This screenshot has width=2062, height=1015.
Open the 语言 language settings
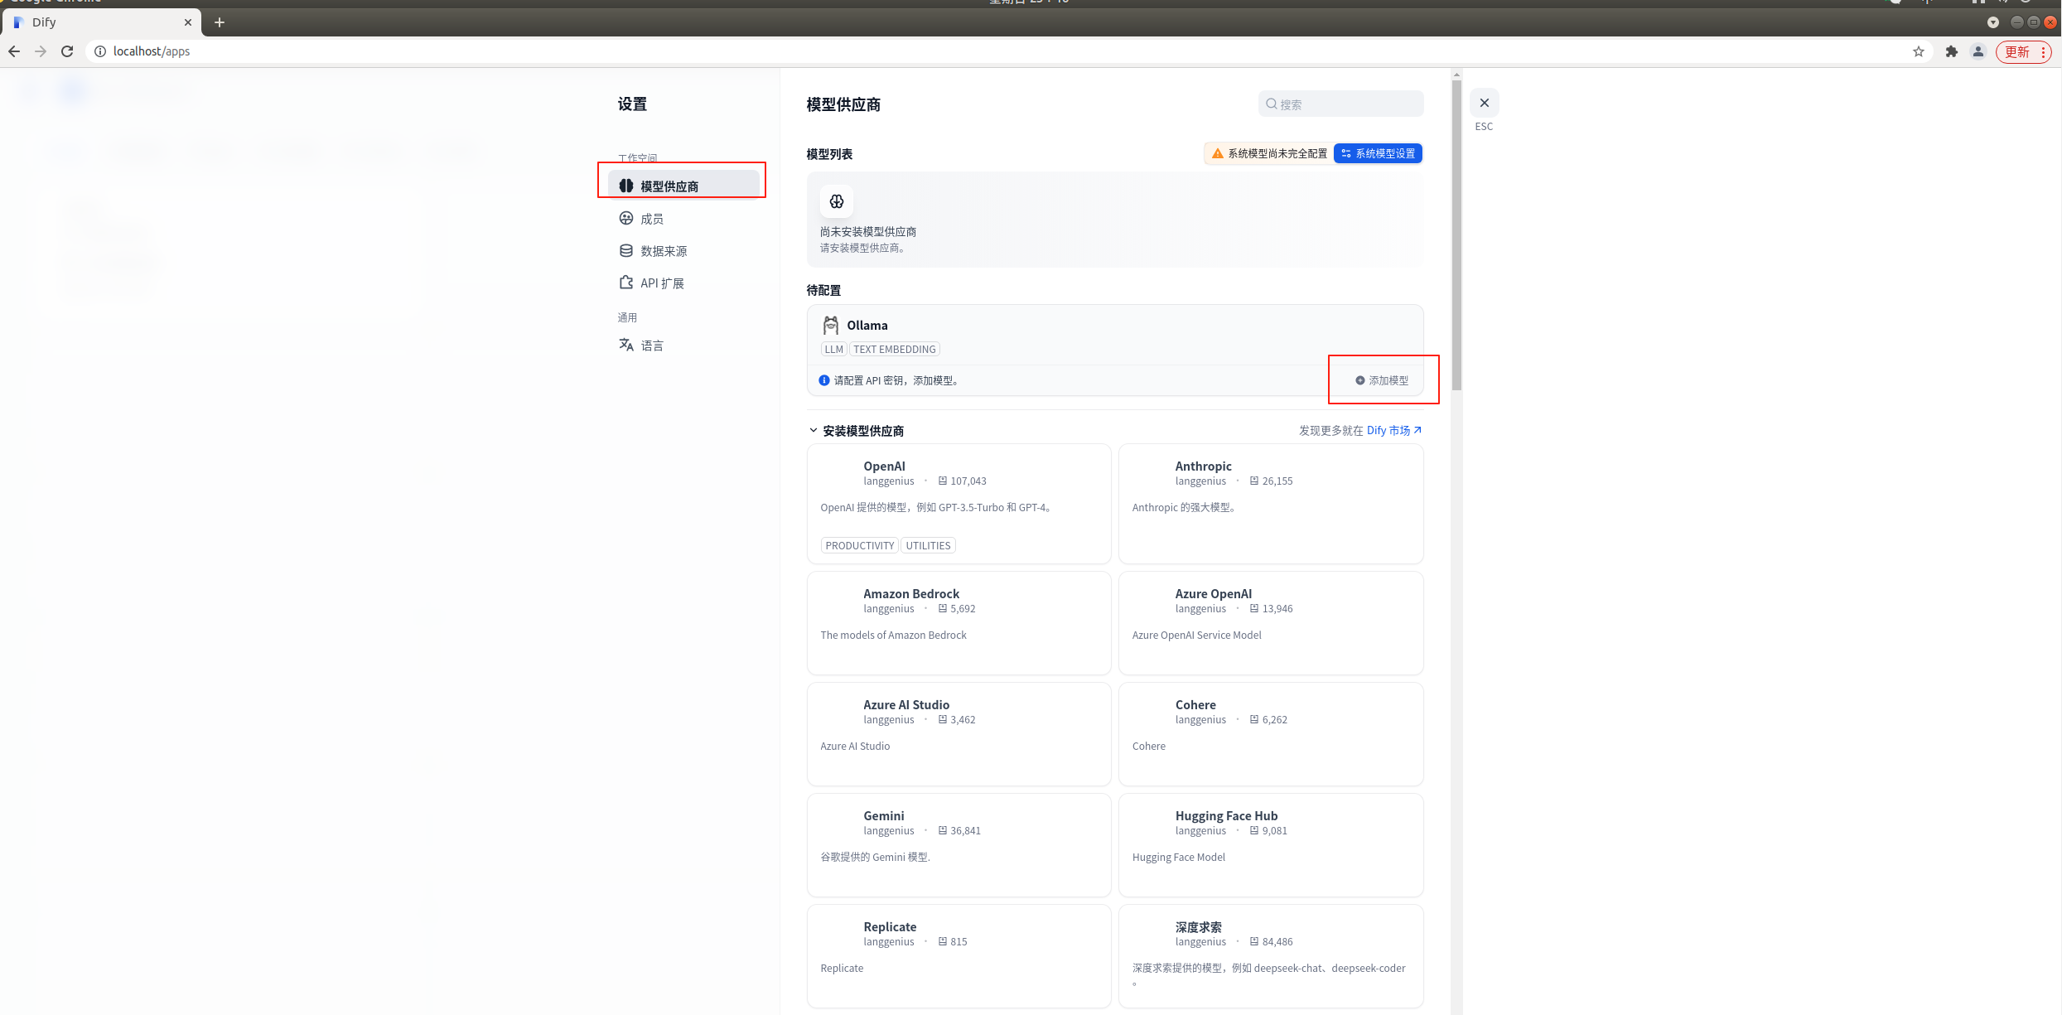point(651,346)
